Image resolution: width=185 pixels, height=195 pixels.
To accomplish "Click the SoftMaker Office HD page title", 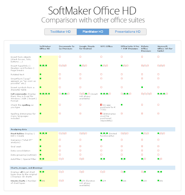I will (92, 11).
